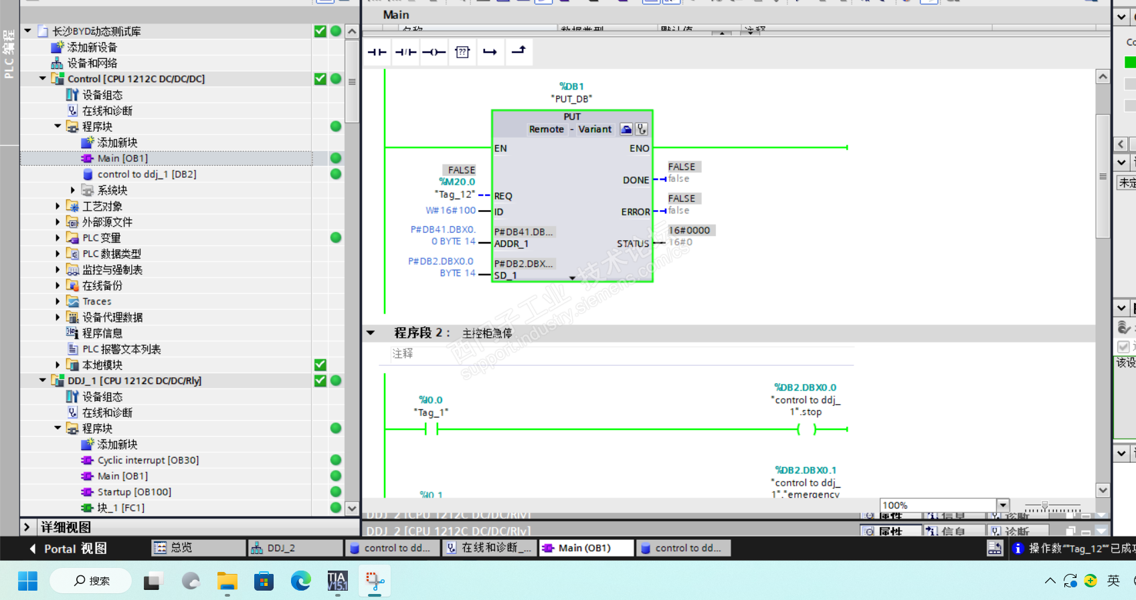This screenshot has height=600, width=1136.
Task: Launch Microsoft Edge from the taskbar
Action: (301, 581)
